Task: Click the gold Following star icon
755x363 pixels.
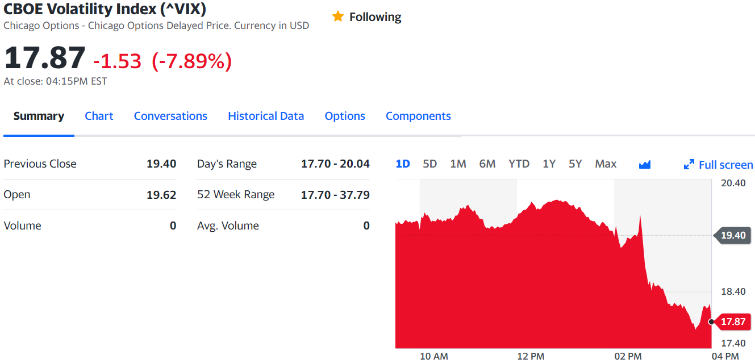Action: point(338,16)
